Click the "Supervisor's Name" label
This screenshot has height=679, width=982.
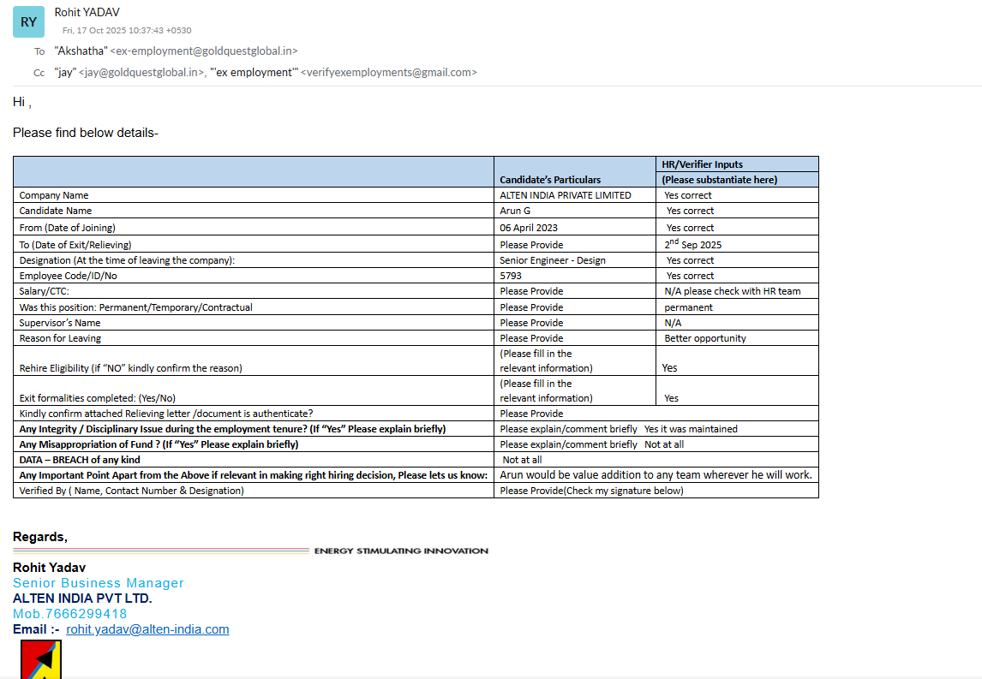click(59, 323)
